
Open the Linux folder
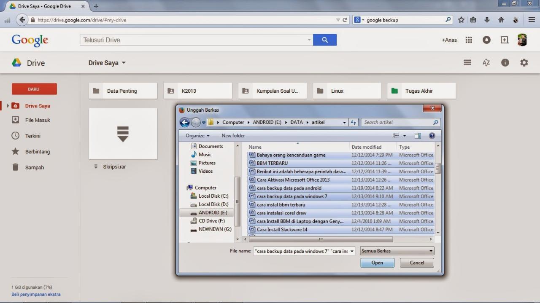(x=347, y=91)
